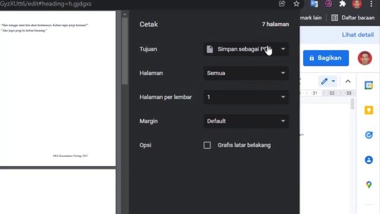The height and width of the screenshot is (214, 380).
Task: Click the Docs document vertical scrollbar
Action: pyautogui.click(x=352, y=104)
